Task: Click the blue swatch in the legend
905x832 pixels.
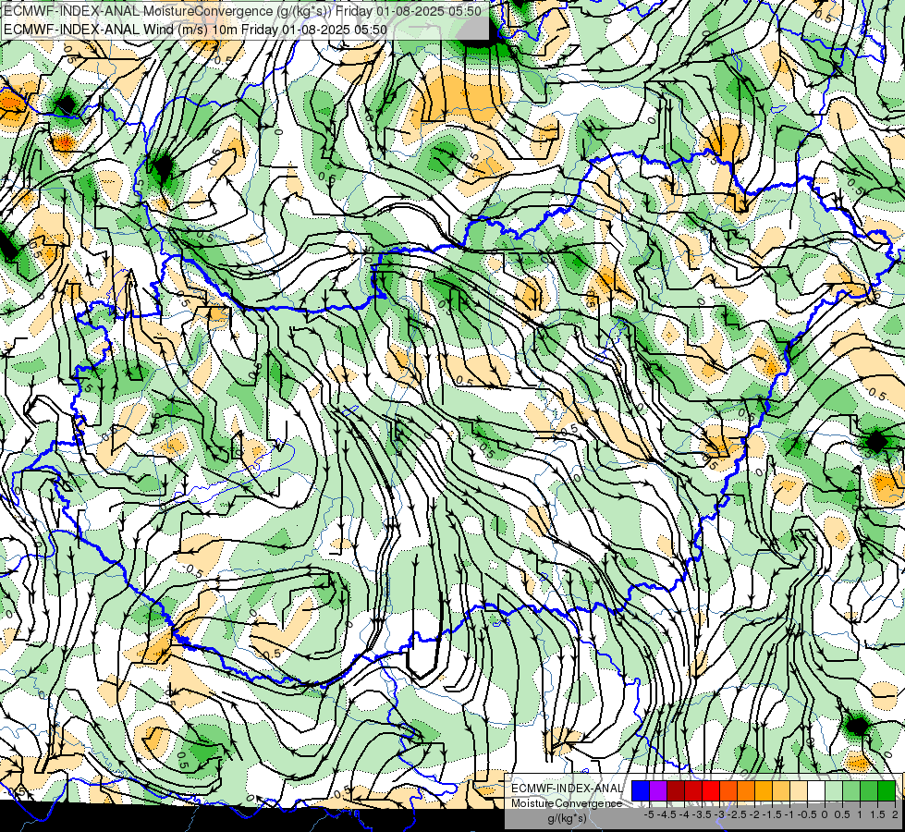Action: [641, 790]
